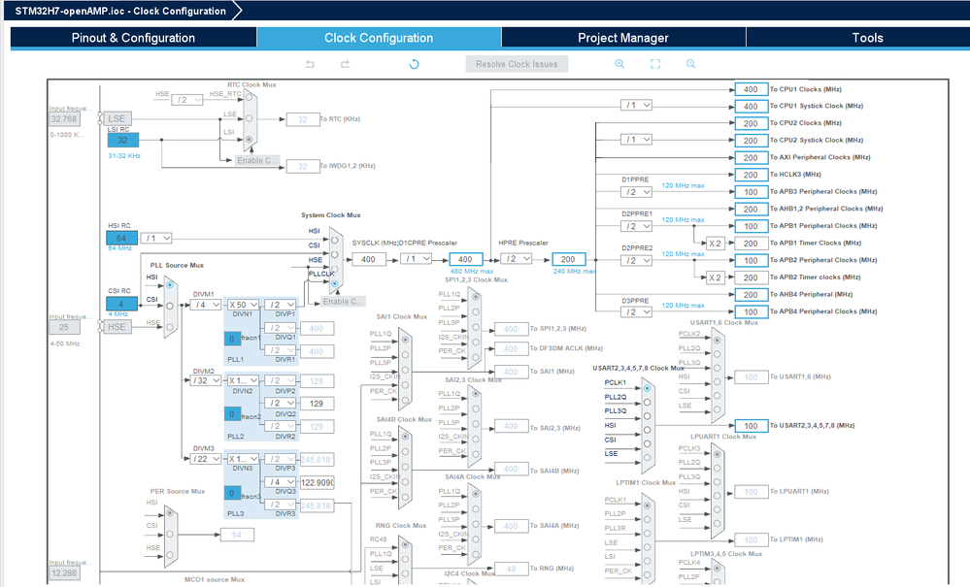Open the D3PPRE /2 dropdown
Viewport: 970px width, 587px height.
(636, 312)
